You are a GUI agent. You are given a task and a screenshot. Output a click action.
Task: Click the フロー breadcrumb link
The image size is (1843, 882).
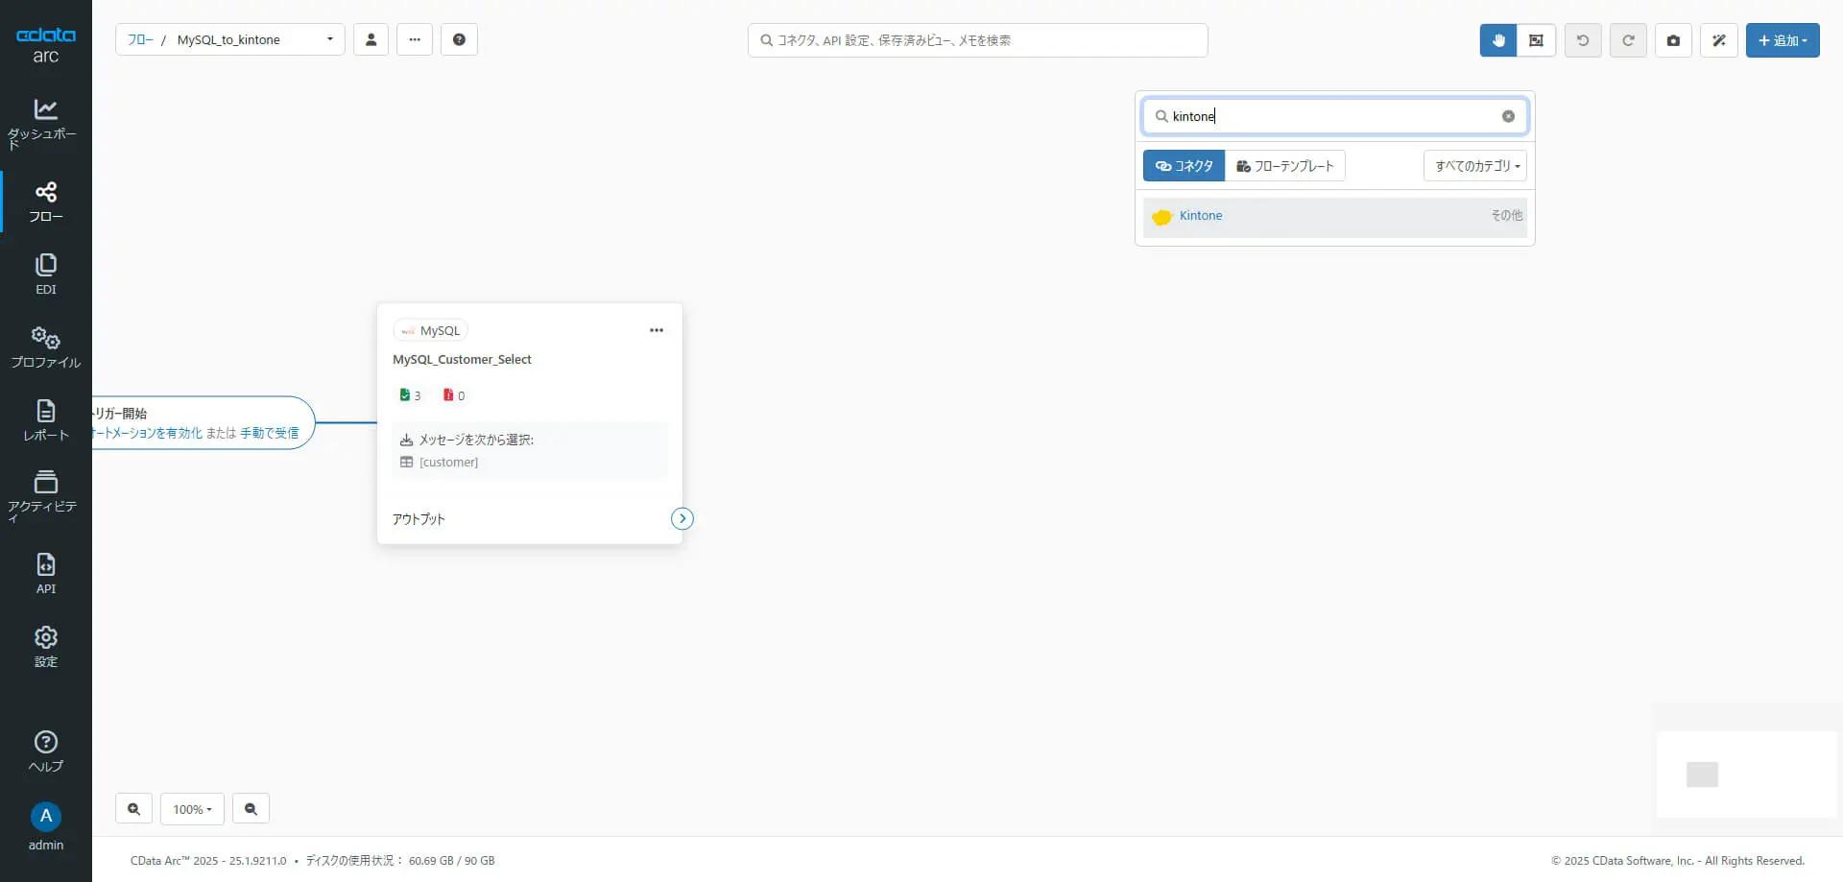(x=140, y=39)
